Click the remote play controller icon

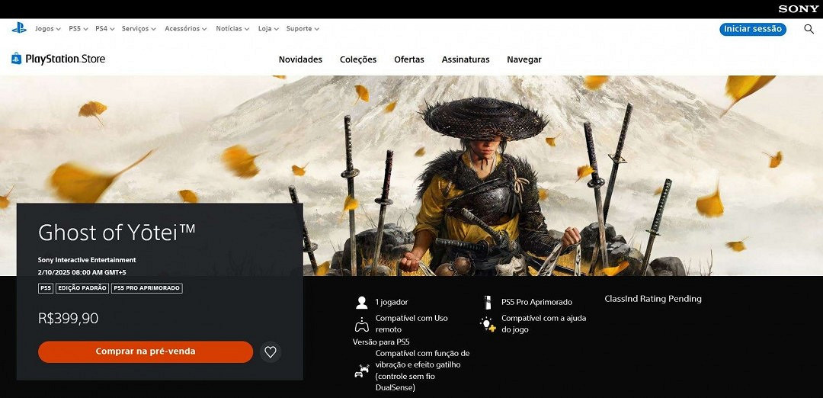coord(361,323)
